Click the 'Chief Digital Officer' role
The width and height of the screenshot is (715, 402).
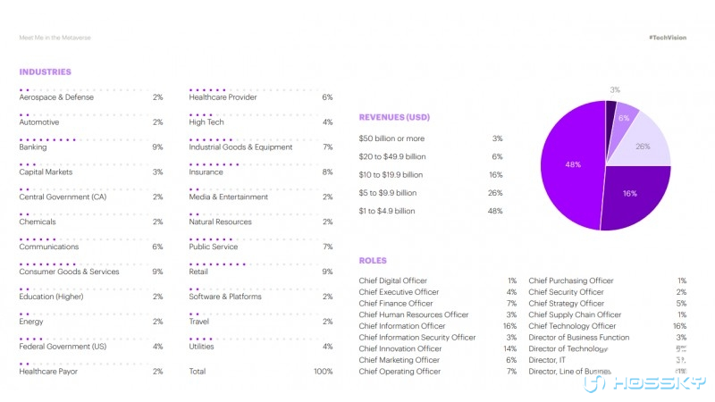pos(392,281)
